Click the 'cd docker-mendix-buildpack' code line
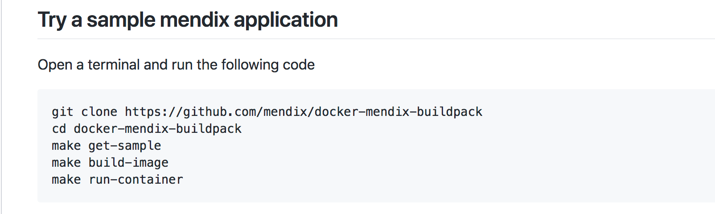Image resolution: width=715 pixels, height=214 pixels. [147, 129]
